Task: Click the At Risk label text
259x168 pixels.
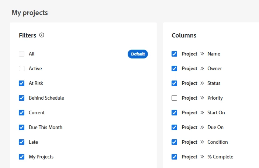Action: pyautogui.click(x=36, y=83)
